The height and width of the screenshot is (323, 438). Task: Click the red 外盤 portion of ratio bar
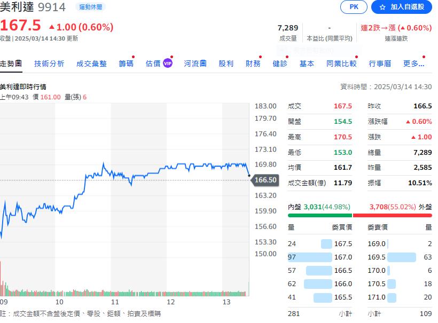(x=393, y=215)
